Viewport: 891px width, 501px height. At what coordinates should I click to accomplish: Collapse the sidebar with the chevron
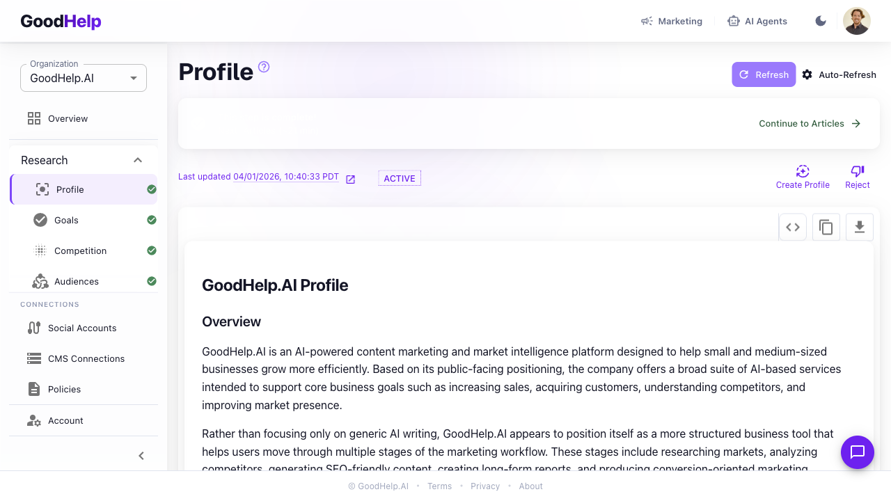pyautogui.click(x=141, y=455)
